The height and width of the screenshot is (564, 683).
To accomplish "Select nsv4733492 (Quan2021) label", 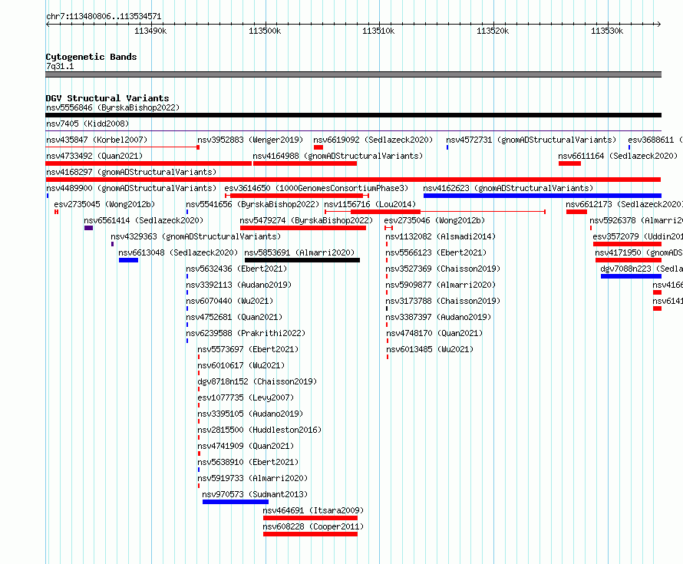I will pos(94,156).
